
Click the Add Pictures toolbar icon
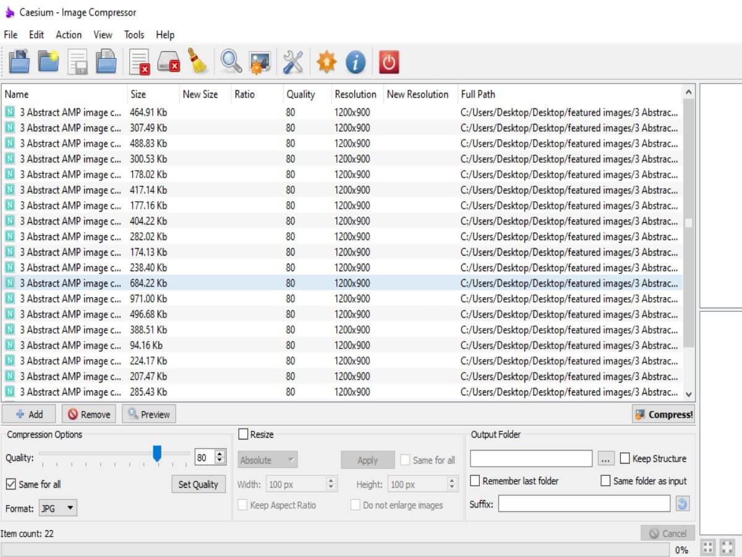click(19, 62)
